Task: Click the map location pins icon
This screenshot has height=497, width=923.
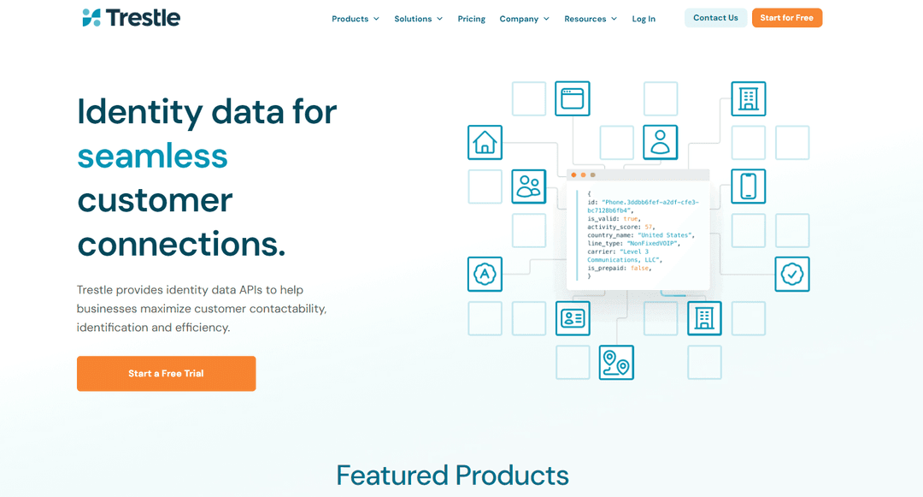Action: [616, 362]
